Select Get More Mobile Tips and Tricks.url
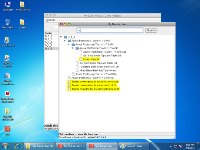This screenshot has width=200, height=150. (102, 56)
